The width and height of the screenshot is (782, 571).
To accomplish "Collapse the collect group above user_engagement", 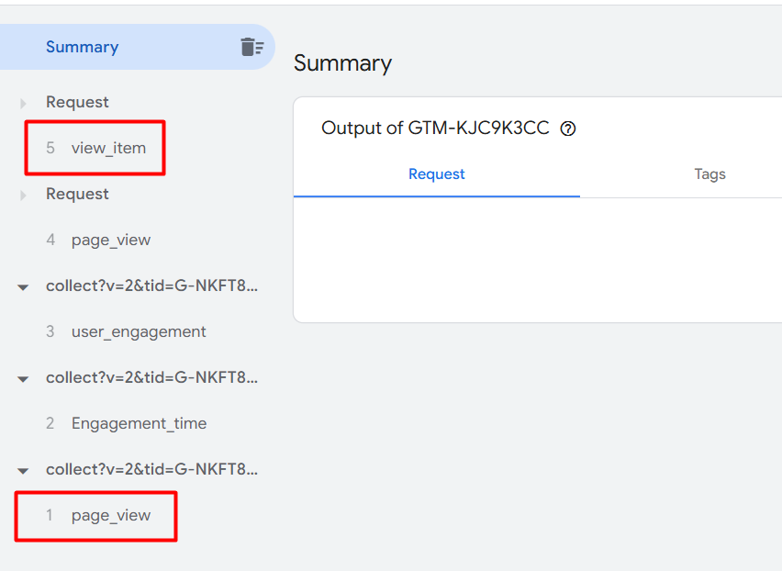I will coord(23,286).
